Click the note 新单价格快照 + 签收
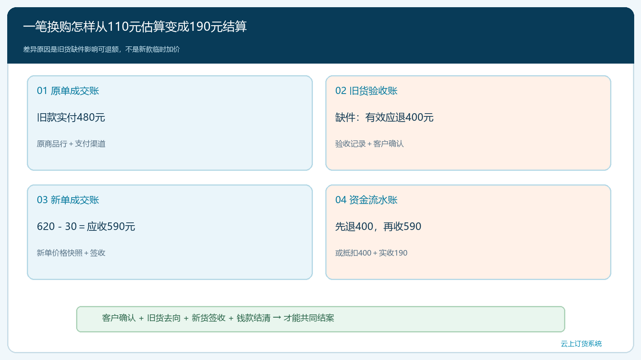 [x=71, y=253]
